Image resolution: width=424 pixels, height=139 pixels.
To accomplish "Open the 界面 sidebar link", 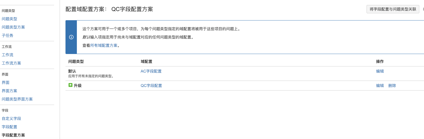I will pos(6,83).
